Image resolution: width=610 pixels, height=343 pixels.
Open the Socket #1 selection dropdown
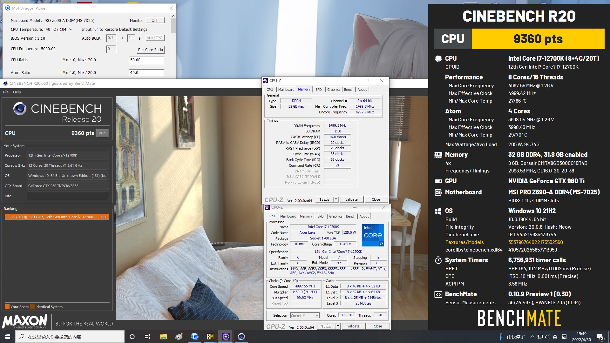305,315
